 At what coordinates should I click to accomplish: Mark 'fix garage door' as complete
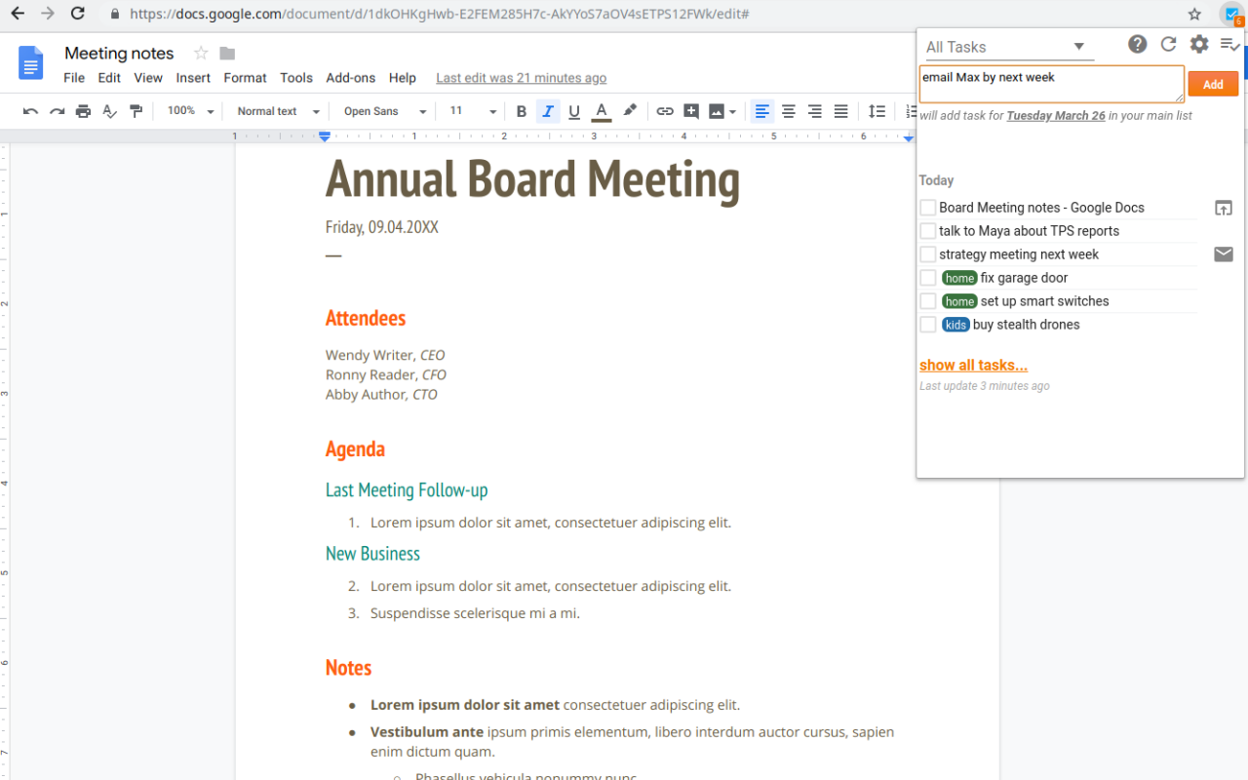(927, 277)
